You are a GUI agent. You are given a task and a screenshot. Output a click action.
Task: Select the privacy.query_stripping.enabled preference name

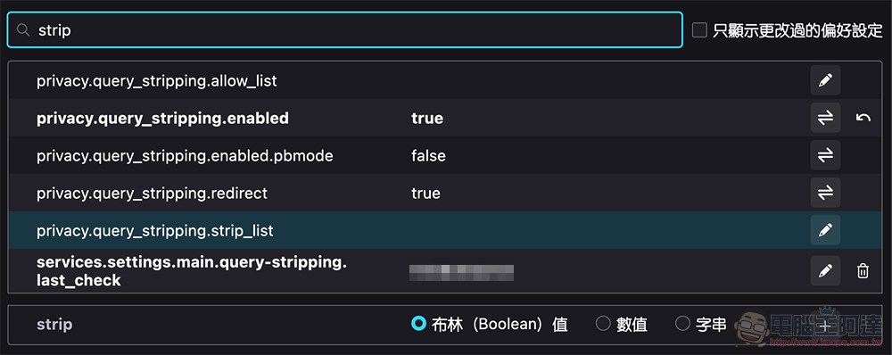(x=162, y=119)
